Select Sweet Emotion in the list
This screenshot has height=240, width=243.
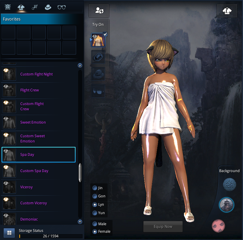coord(38,122)
